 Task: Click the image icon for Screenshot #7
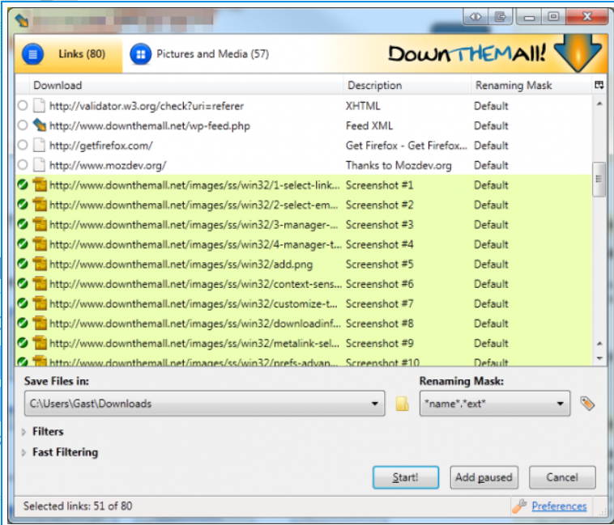point(40,303)
